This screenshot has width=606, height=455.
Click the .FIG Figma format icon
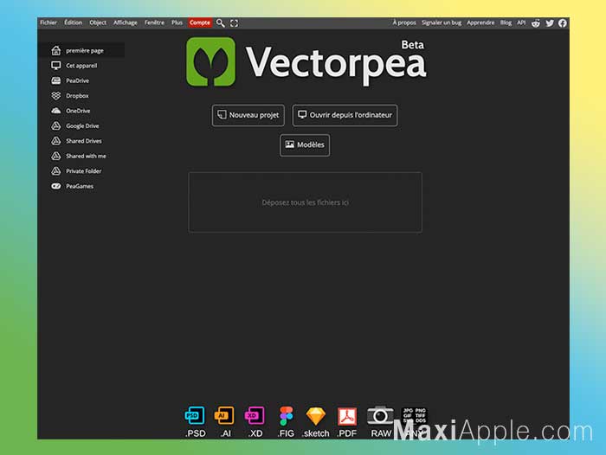click(287, 416)
